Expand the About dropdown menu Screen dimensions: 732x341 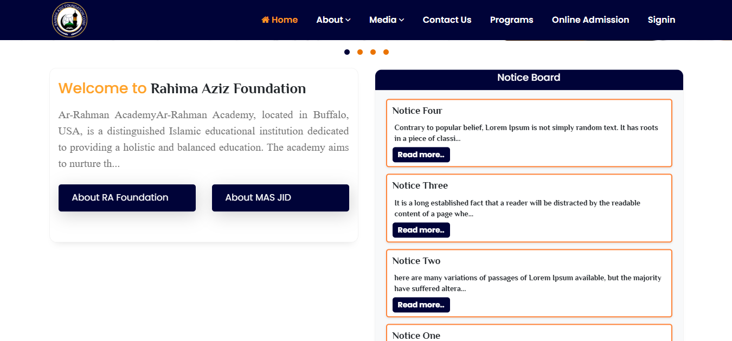pos(333,20)
